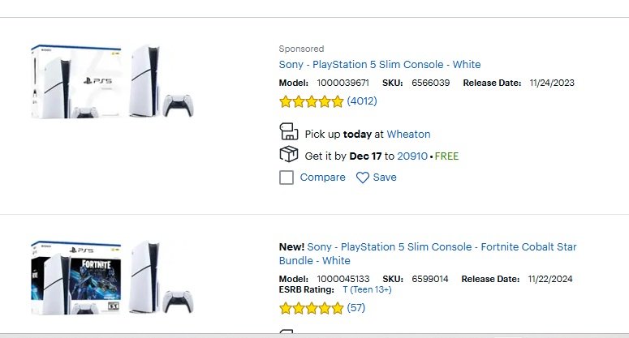Click the New! badge on Fortnite bundle
Viewport: 629px width, 338px height.
point(291,247)
